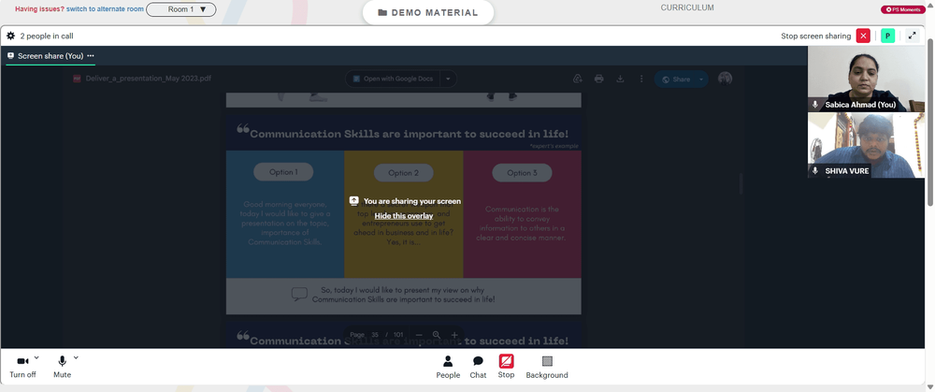Open call settings gear icon
935x392 pixels.
tap(10, 36)
